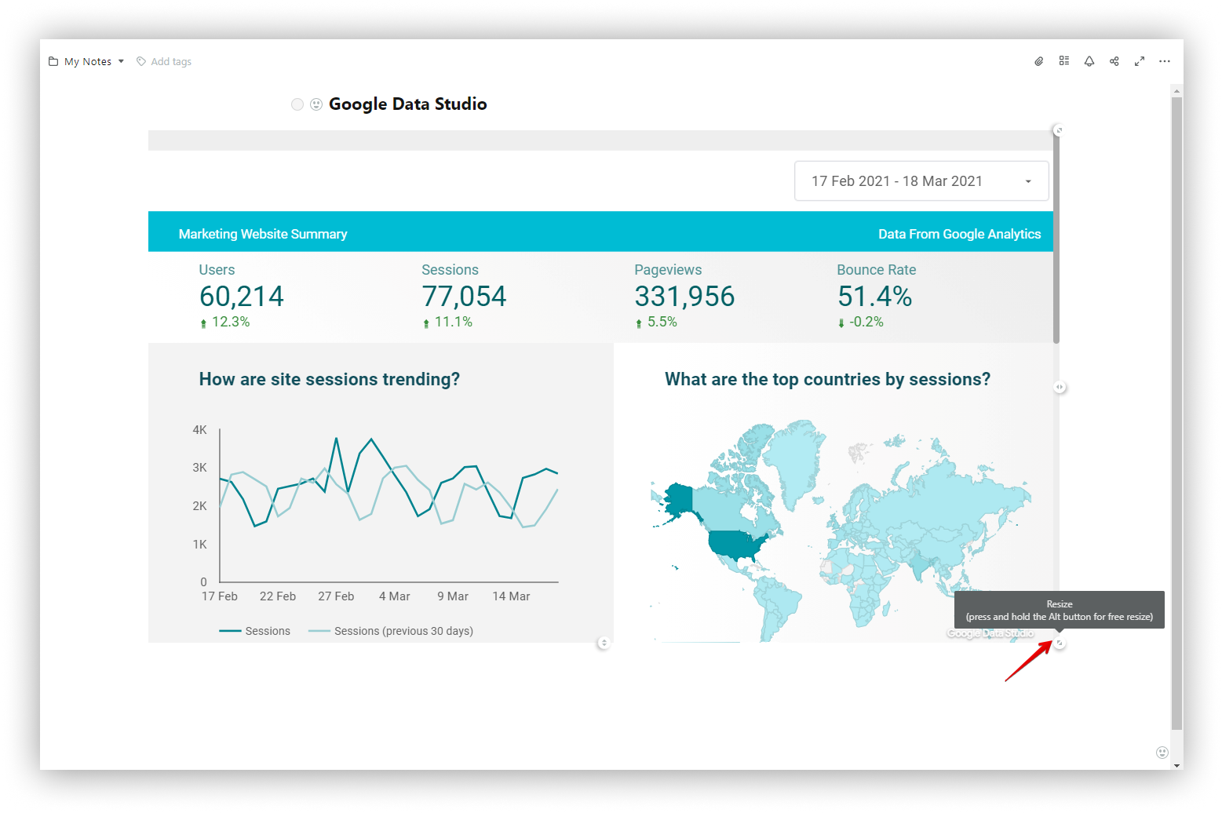Screen dimensions: 1222x813
Task: Click the 12.3% users change indicator
Action: [x=225, y=322]
